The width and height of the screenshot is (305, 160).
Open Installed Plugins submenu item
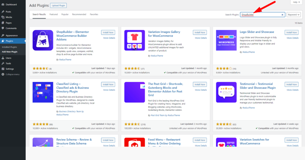click(9, 47)
